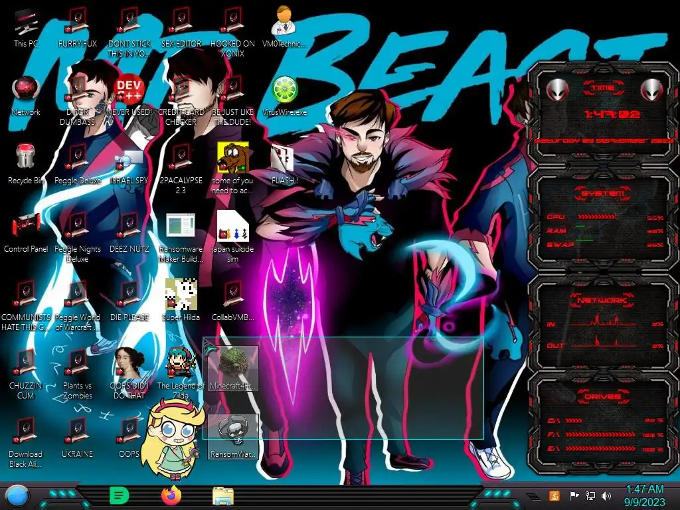Image resolution: width=680 pixels, height=510 pixels.
Task: Launch Peggle World of Warcraft shortcut
Action: pyautogui.click(x=77, y=306)
